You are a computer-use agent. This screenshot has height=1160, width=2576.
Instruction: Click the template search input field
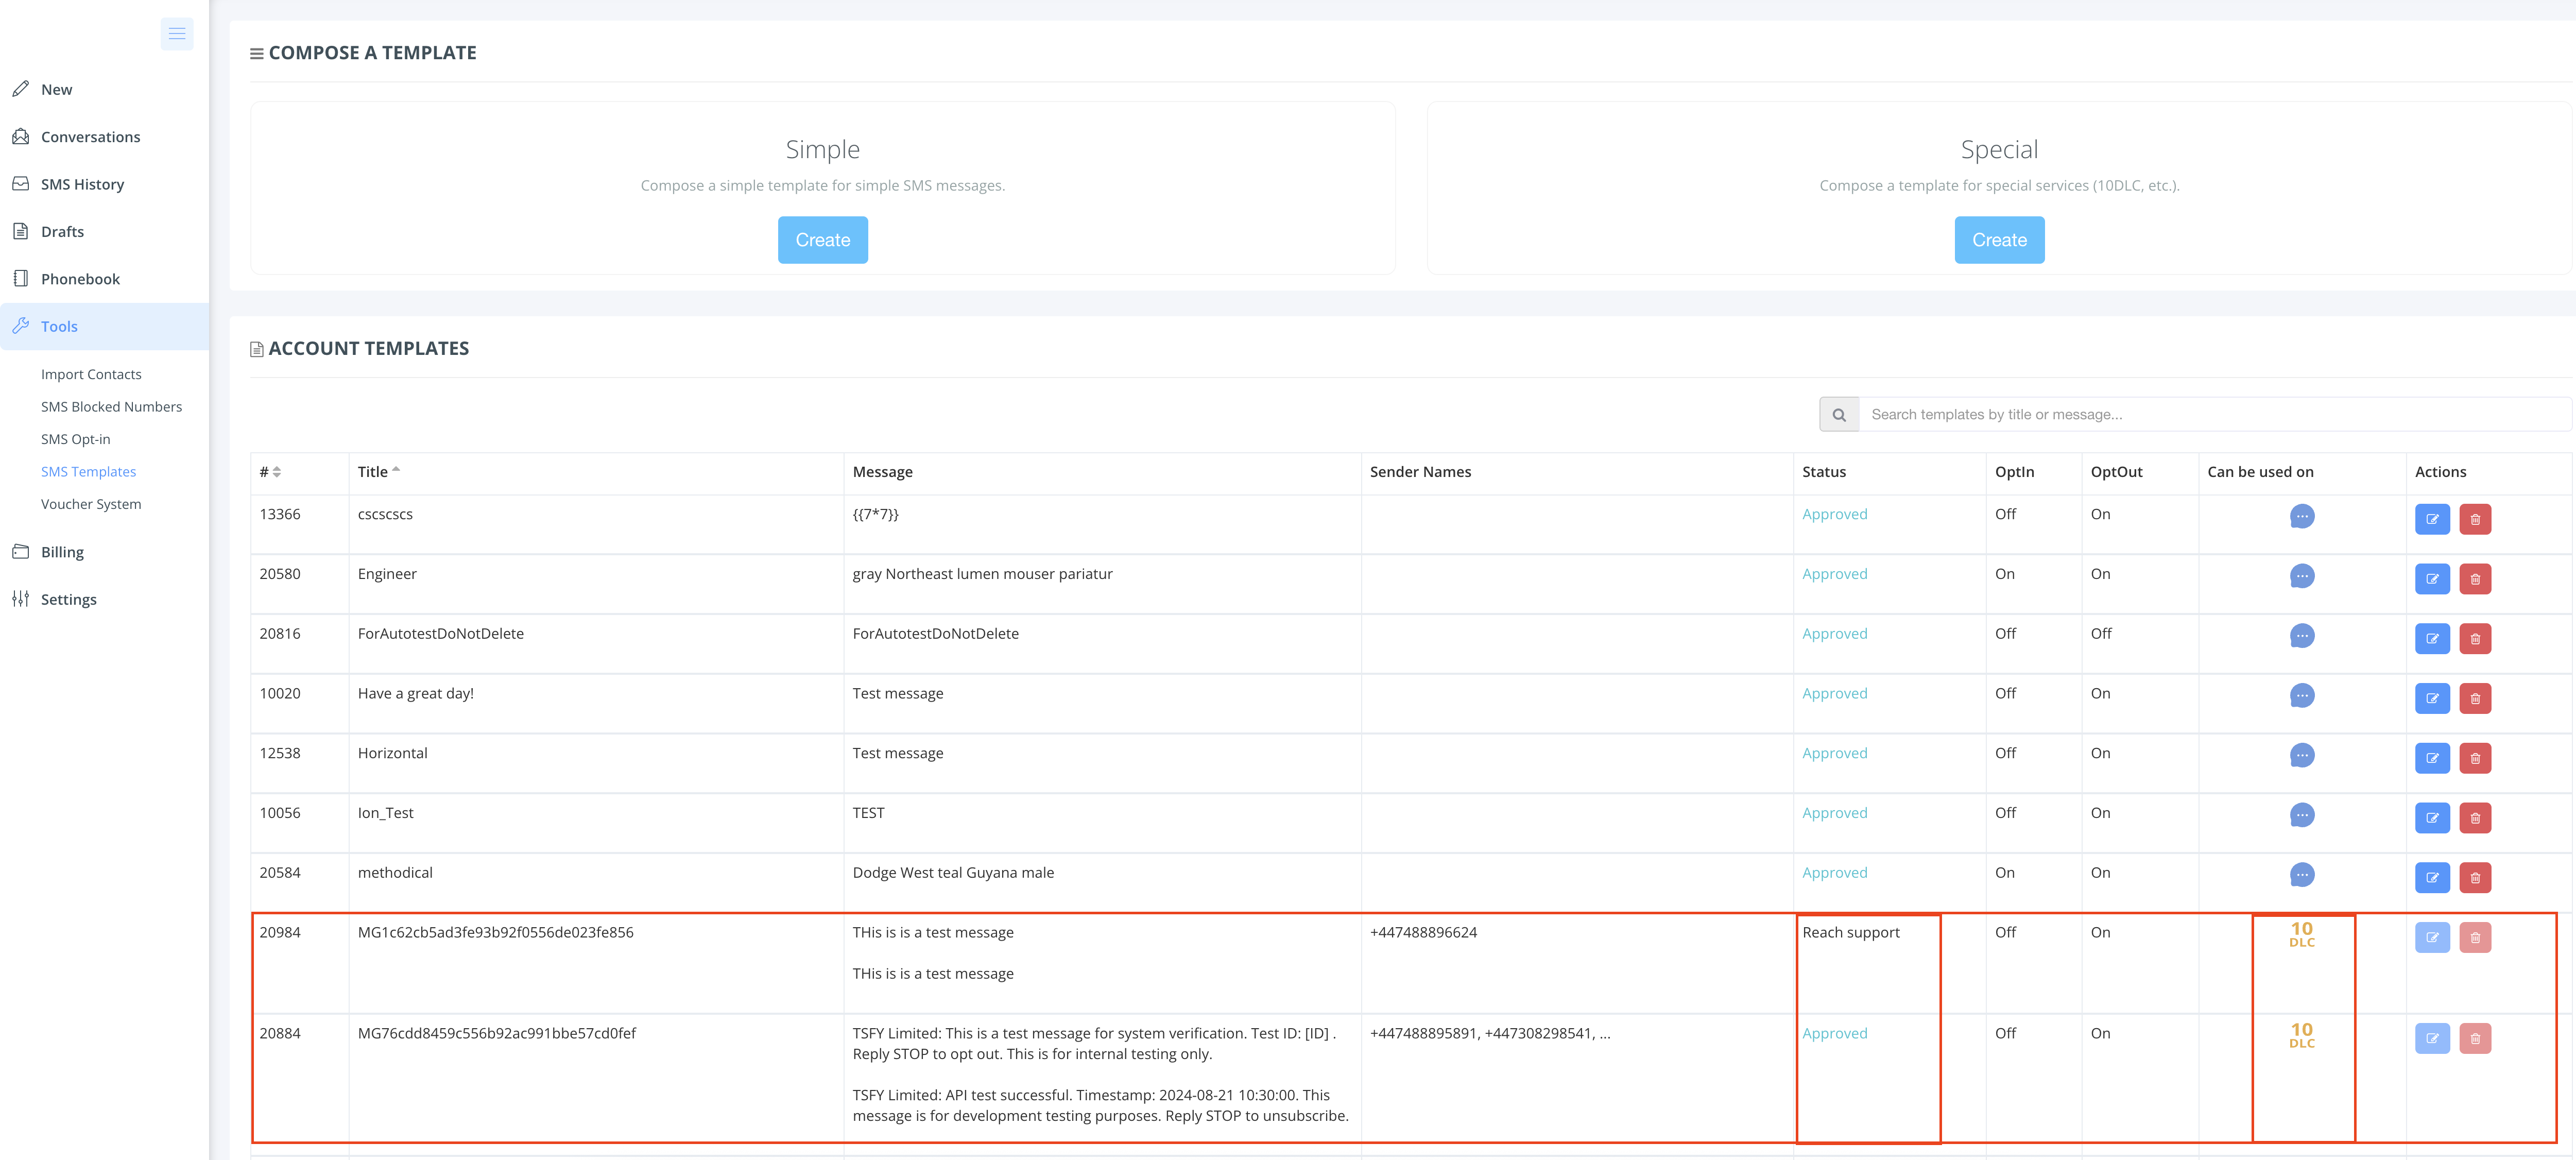2214,415
